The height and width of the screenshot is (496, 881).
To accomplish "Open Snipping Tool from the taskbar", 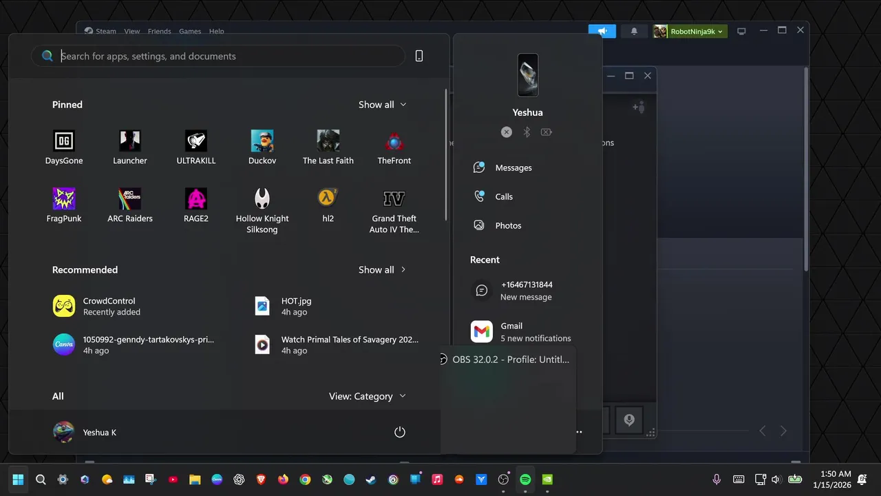I will pyautogui.click(x=151, y=479).
